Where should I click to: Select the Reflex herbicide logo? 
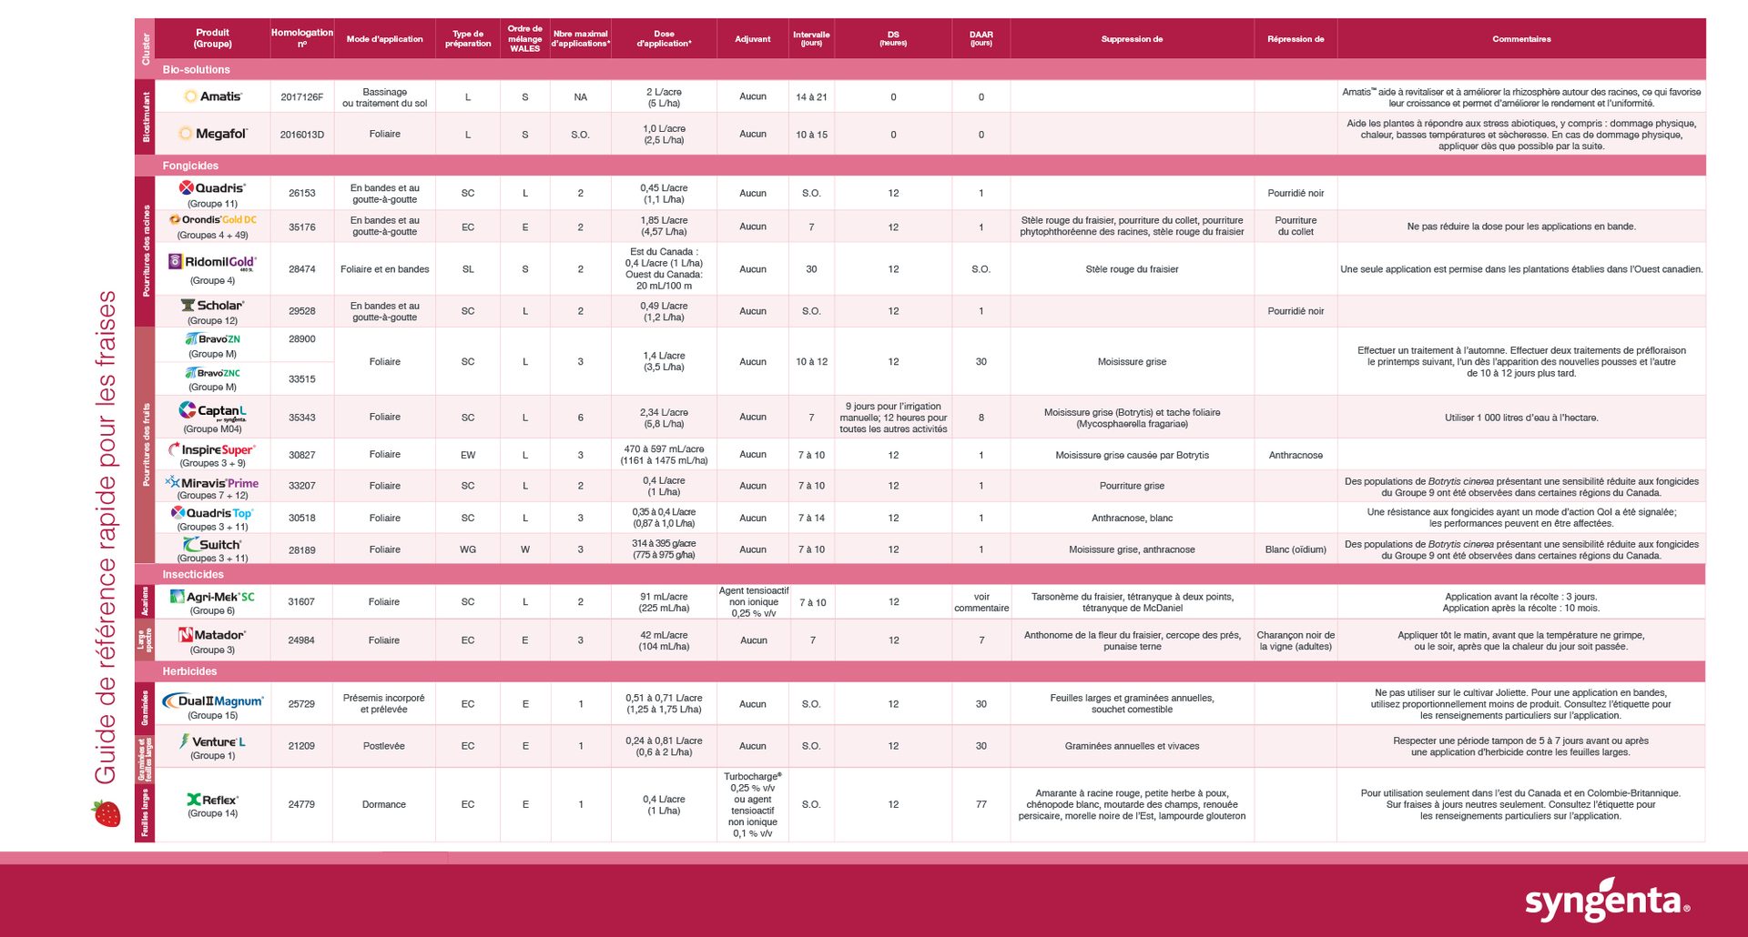[211, 799]
